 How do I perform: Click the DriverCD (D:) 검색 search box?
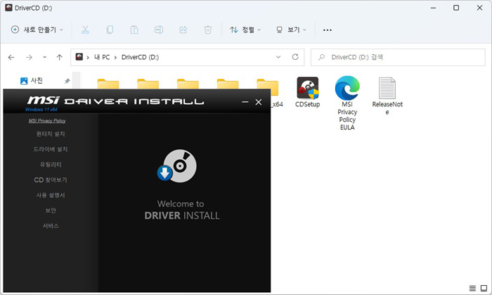pos(398,57)
